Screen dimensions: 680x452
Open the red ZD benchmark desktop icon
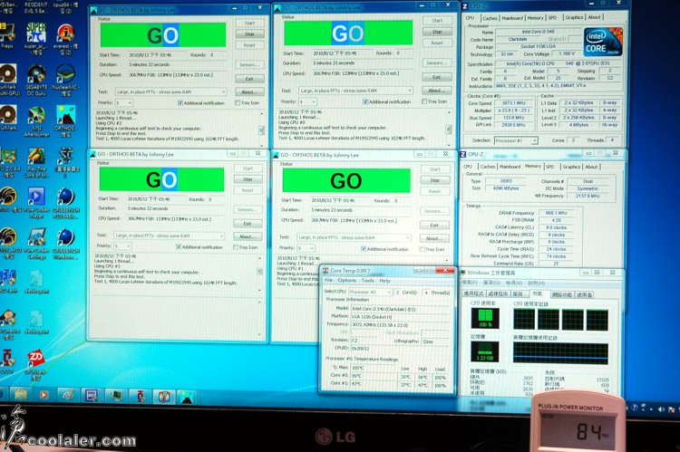click(x=36, y=364)
